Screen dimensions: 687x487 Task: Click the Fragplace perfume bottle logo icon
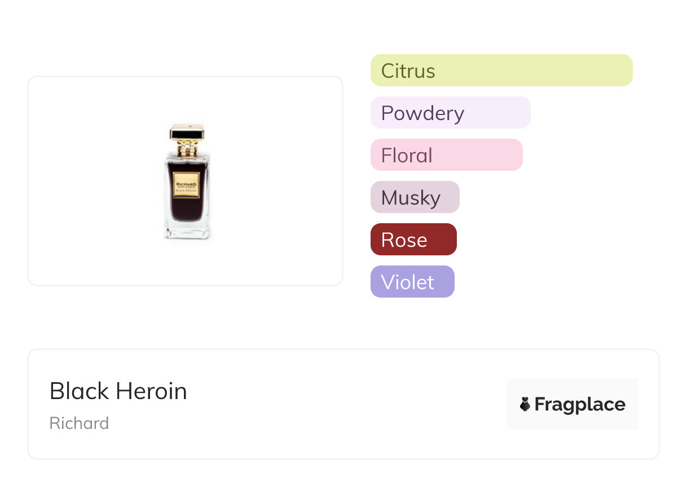(525, 404)
